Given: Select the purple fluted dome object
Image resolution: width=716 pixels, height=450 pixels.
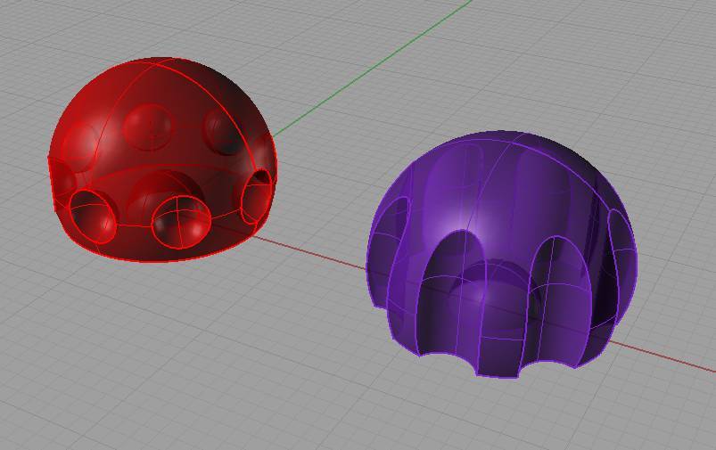Looking at the screenshot, I should tap(501, 254).
